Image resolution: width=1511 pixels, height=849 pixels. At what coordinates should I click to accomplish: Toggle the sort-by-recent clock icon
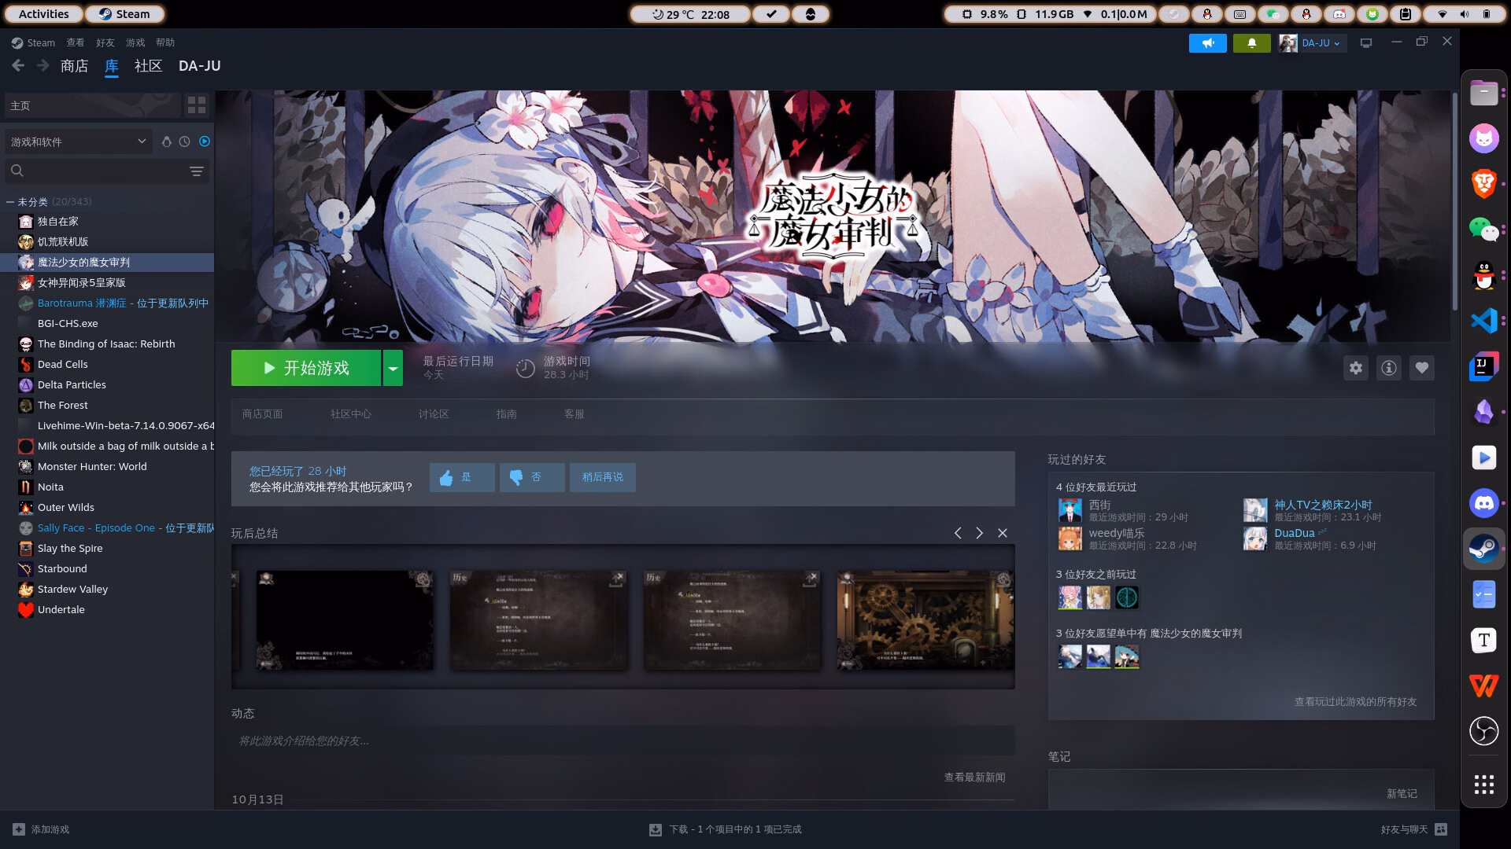click(x=184, y=141)
